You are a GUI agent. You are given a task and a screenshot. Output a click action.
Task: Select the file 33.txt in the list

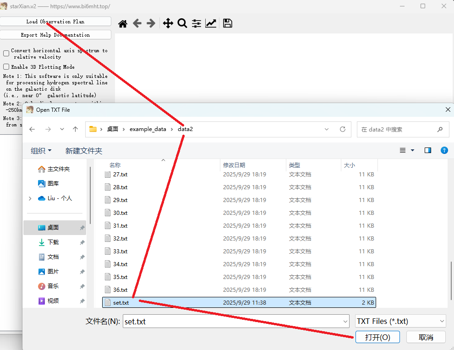(x=120, y=252)
